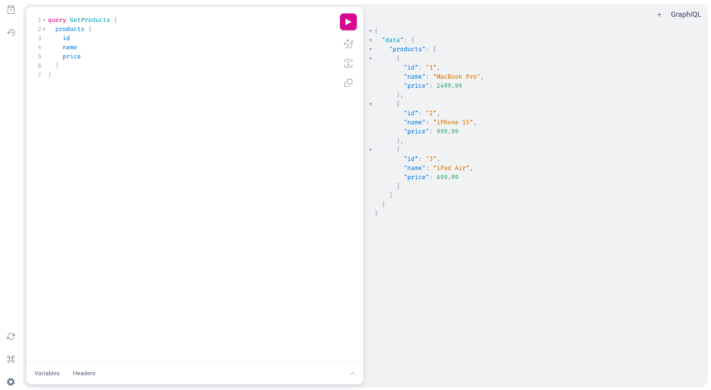Add a new tab with plus icon
This screenshot has height=390, width=711.
[x=659, y=15]
